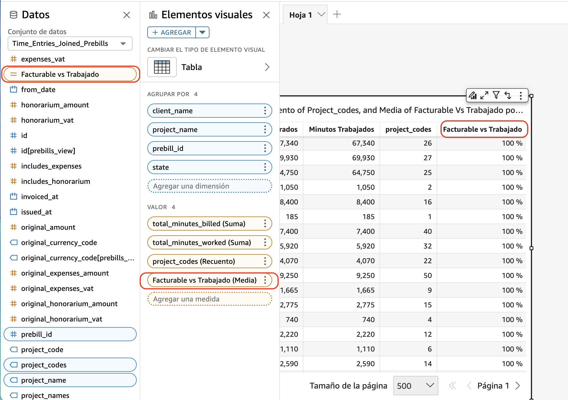The width and height of the screenshot is (568, 400).
Task: Open options menu for client_name field
Action: pyautogui.click(x=265, y=111)
